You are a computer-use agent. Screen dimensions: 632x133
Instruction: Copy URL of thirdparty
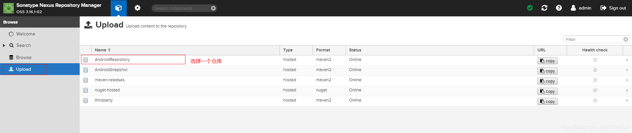pos(547,102)
